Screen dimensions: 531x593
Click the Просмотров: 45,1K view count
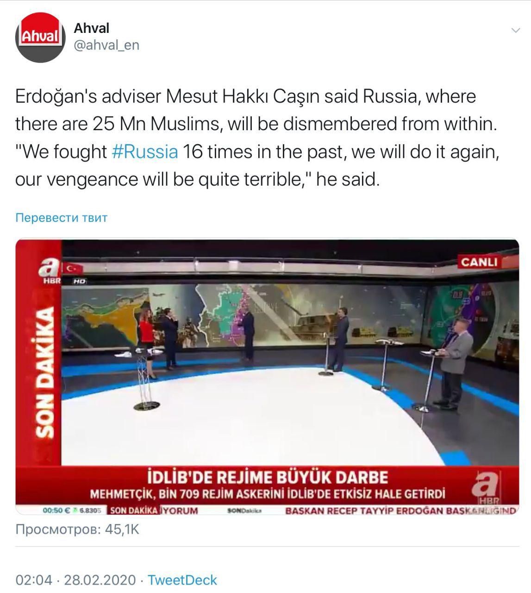click(77, 529)
